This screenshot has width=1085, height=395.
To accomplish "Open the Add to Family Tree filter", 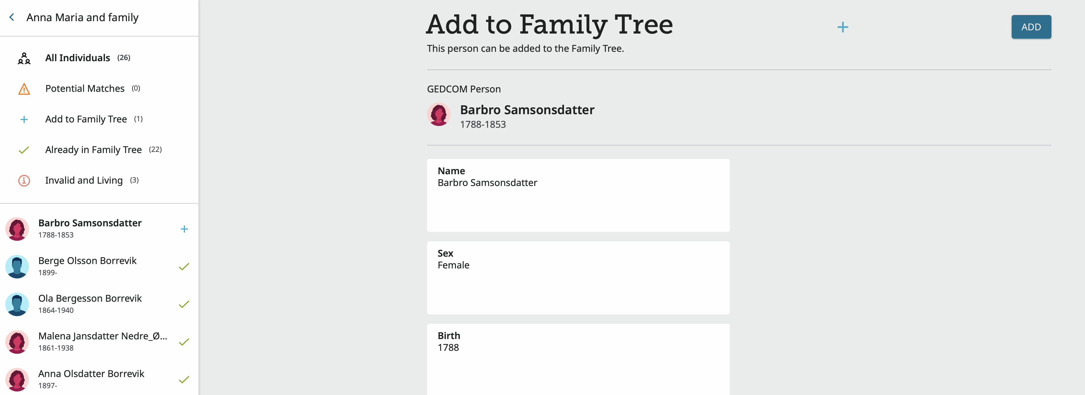I will 86,119.
